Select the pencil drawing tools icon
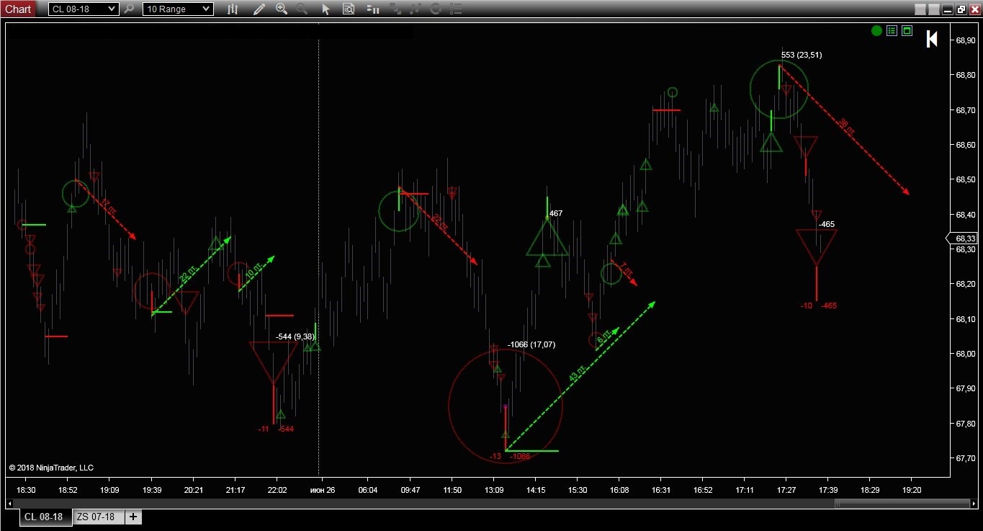 (259, 9)
